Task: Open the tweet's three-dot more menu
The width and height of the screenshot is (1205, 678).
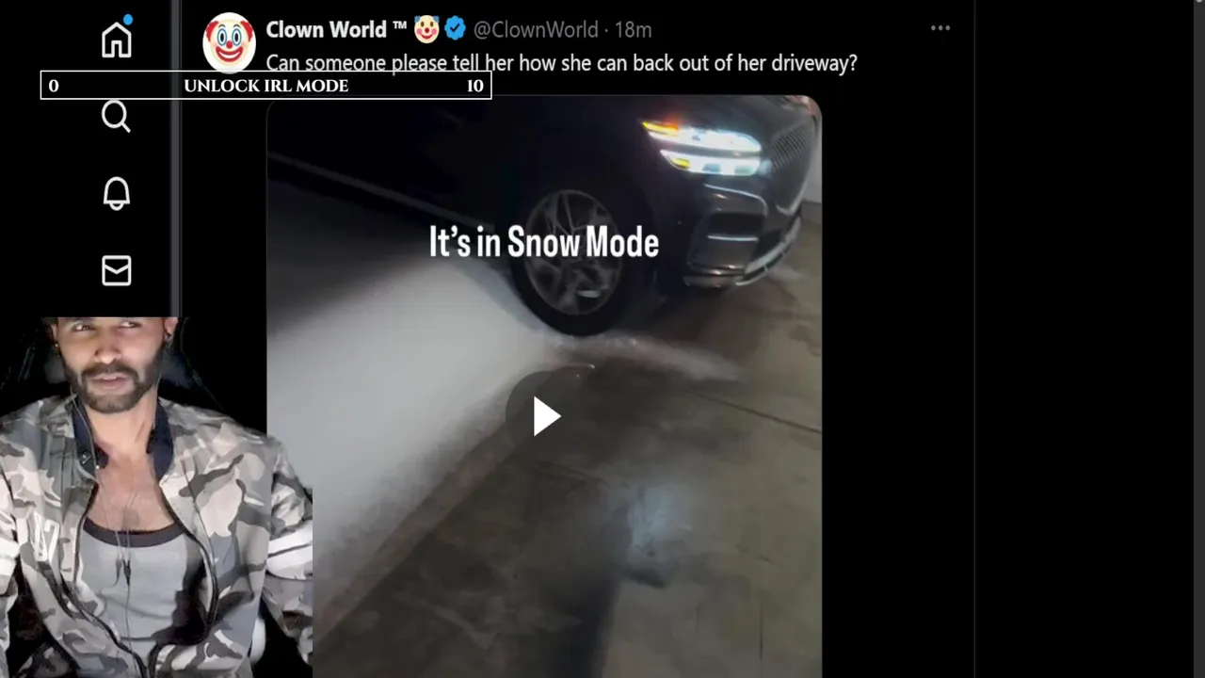Action: [x=940, y=28]
